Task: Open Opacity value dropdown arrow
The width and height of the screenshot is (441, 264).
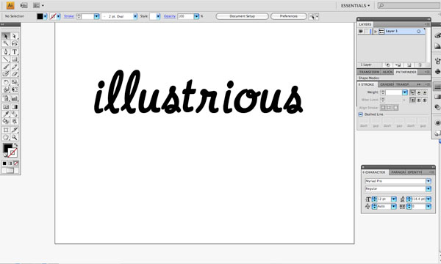Action: [196, 16]
